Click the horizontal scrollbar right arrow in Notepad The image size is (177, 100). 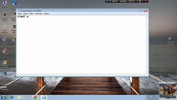tap(144, 74)
